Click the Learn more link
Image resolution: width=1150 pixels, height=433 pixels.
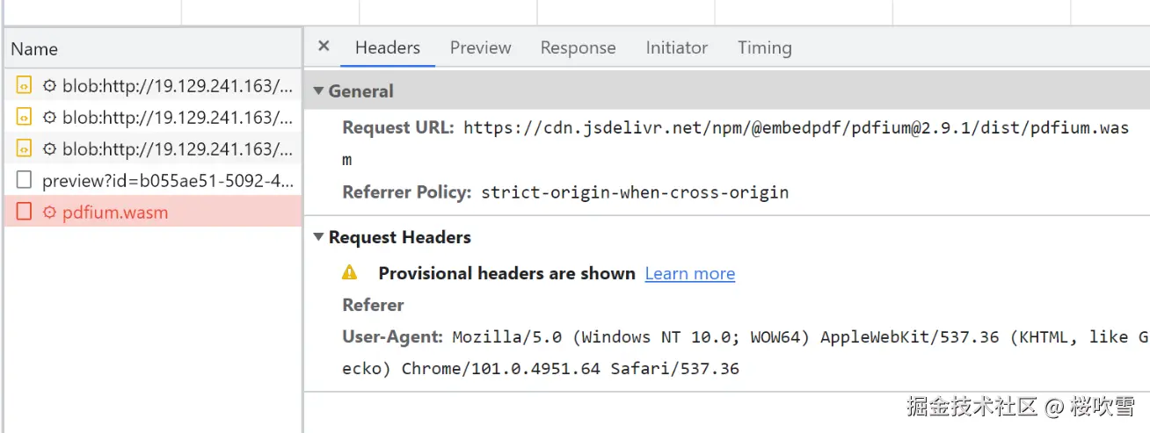coord(689,274)
